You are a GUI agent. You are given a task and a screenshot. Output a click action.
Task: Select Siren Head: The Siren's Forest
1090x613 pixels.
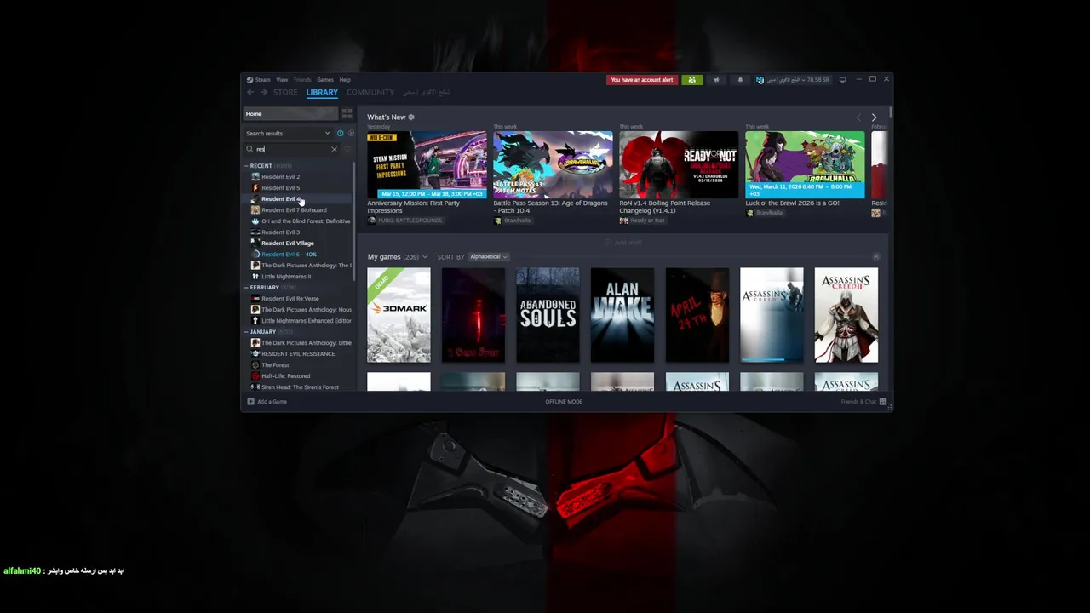298,387
